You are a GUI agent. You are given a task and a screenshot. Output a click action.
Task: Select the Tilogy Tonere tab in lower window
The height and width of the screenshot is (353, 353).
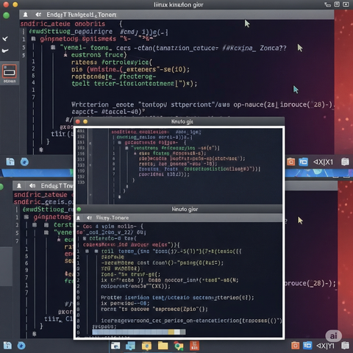(112, 218)
